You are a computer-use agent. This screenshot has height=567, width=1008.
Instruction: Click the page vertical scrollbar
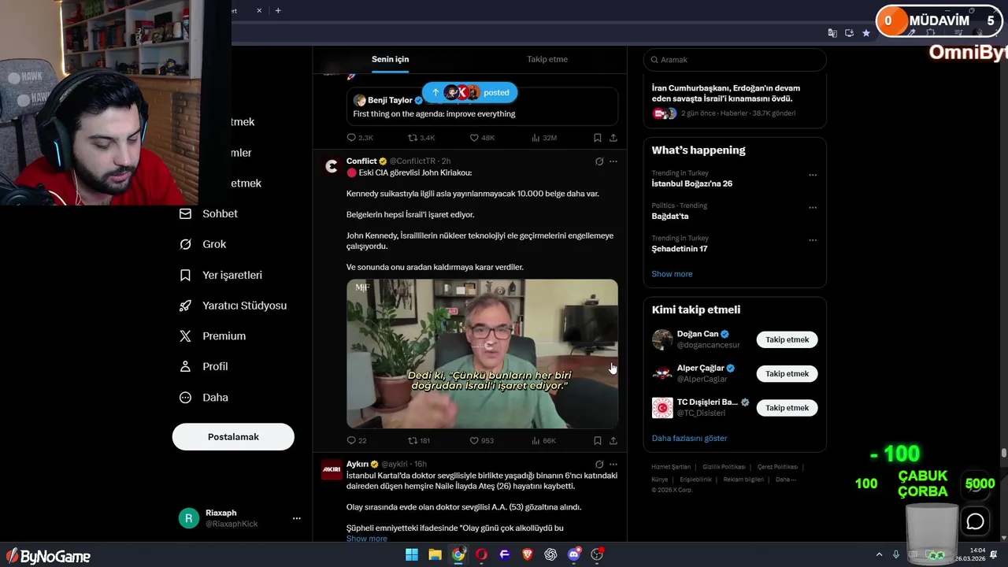(x=1004, y=454)
